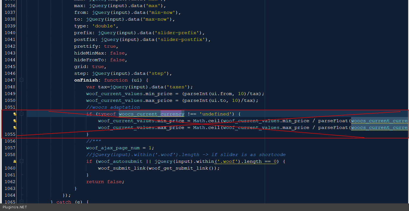This screenshot has width=409, height=211.
Task: Click the warning icon beside the woof_autosubmit line
Action: click(15, 161)
